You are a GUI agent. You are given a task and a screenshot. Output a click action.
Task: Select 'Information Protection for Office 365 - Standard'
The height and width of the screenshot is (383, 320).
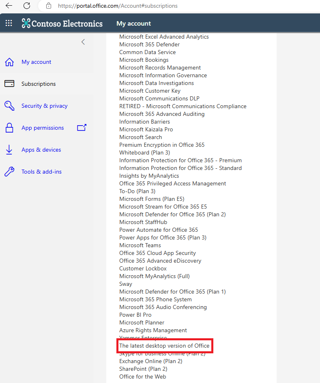pos(180,168)
